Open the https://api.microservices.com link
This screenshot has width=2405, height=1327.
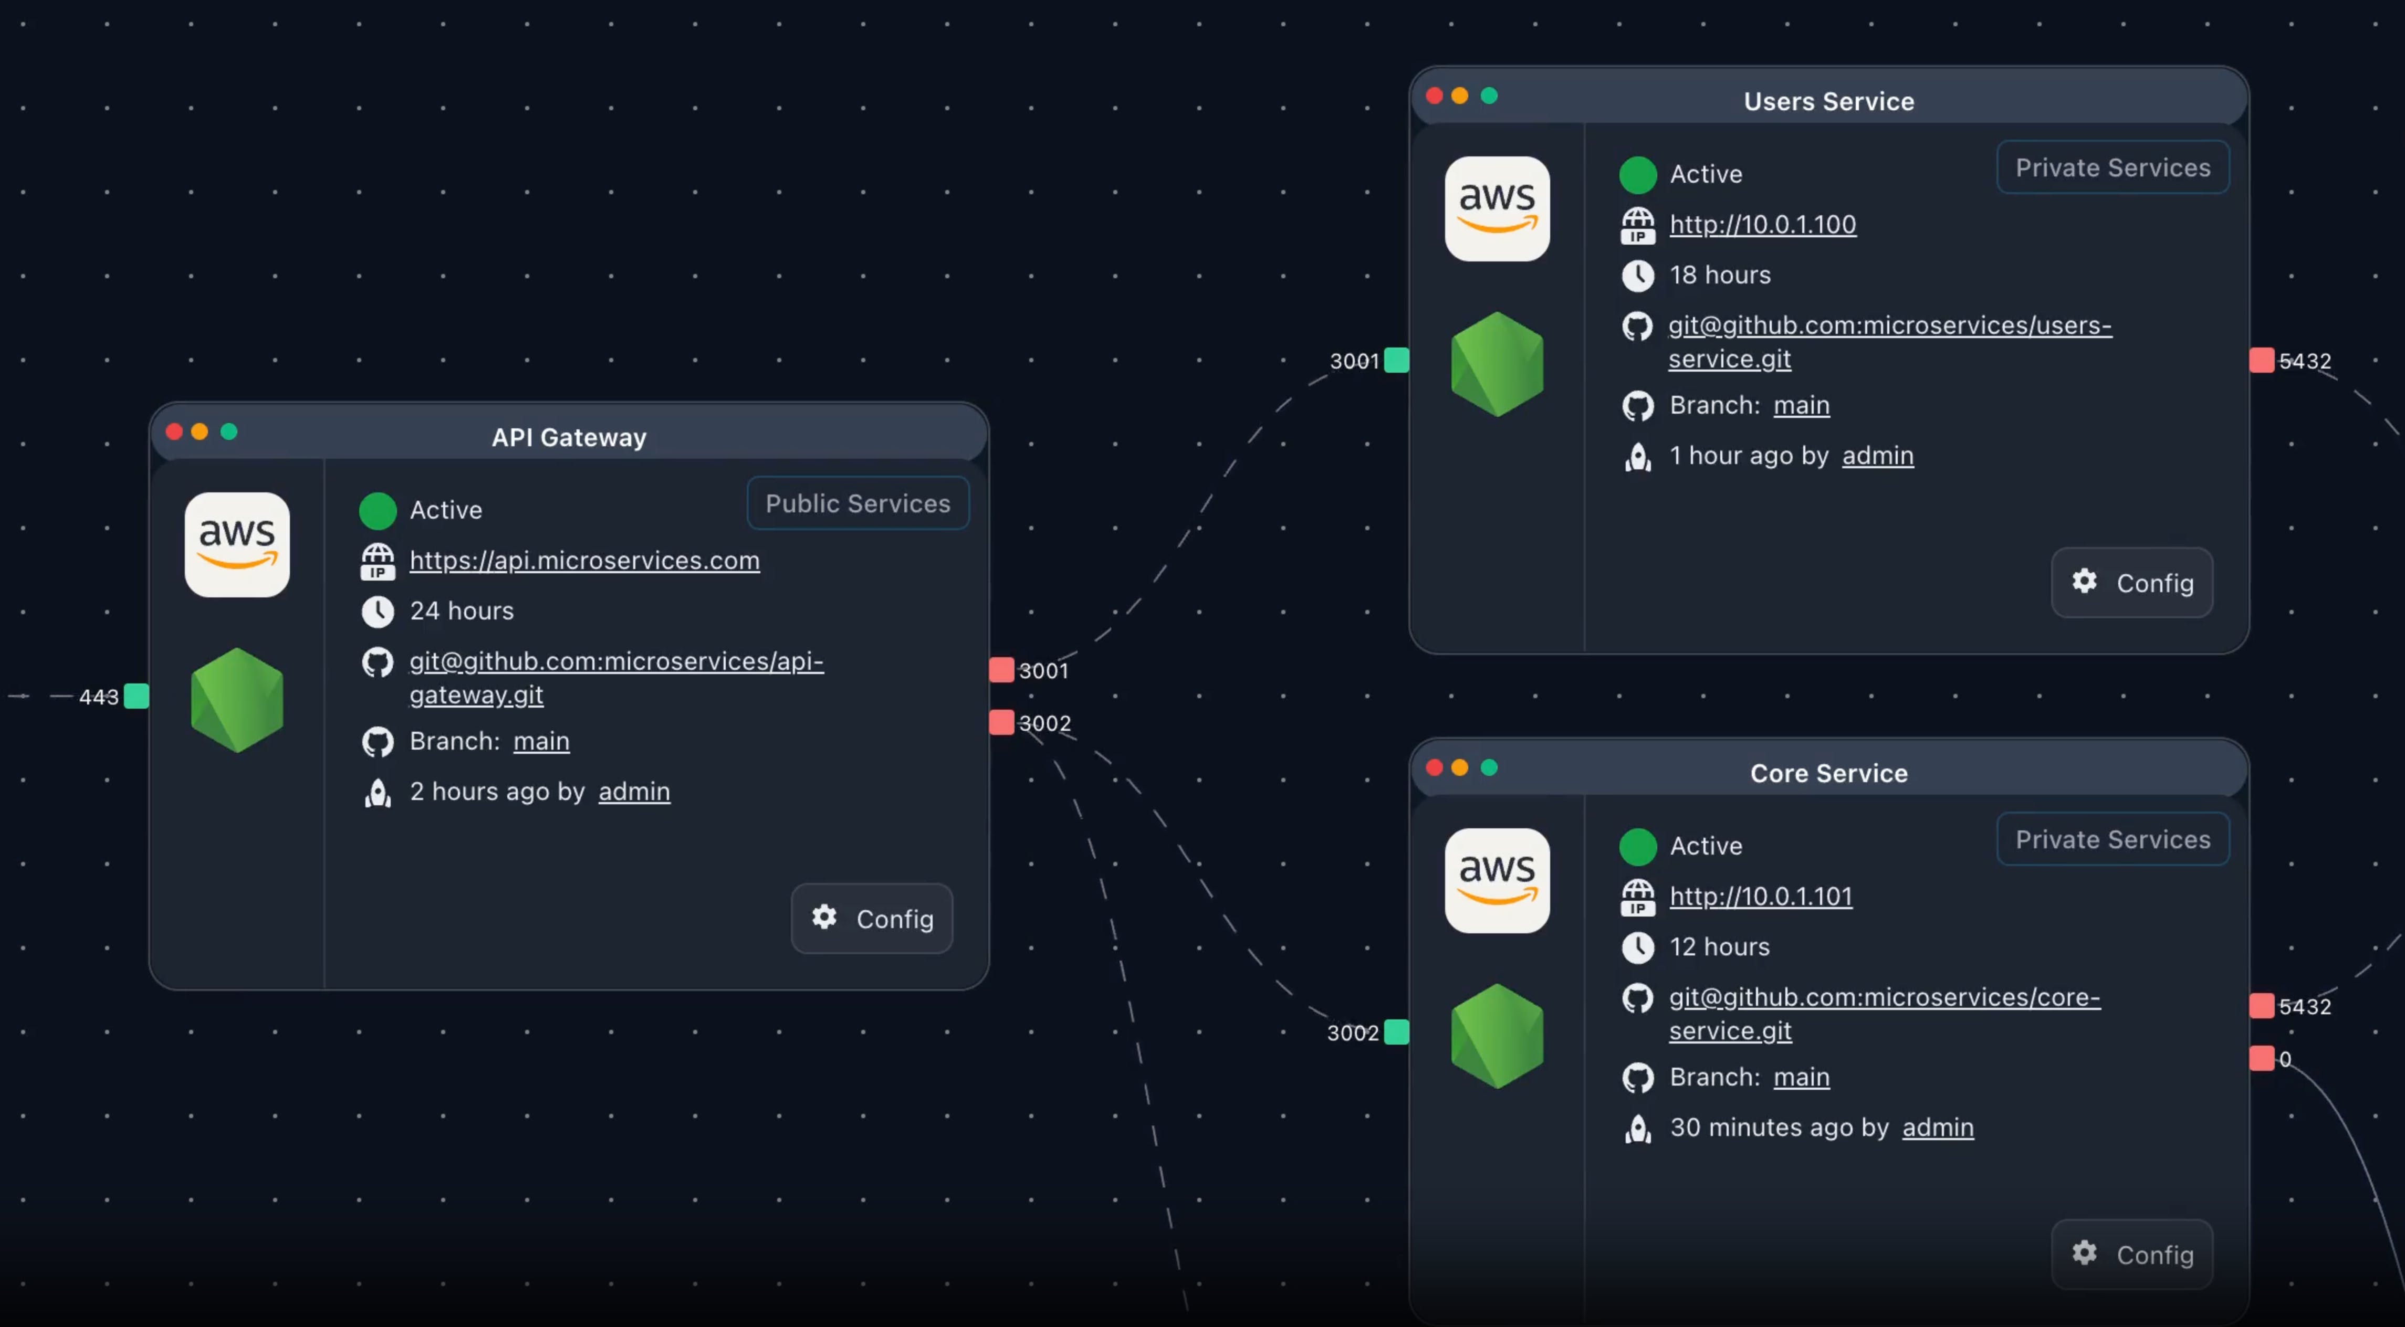click(x=584, y=560)
